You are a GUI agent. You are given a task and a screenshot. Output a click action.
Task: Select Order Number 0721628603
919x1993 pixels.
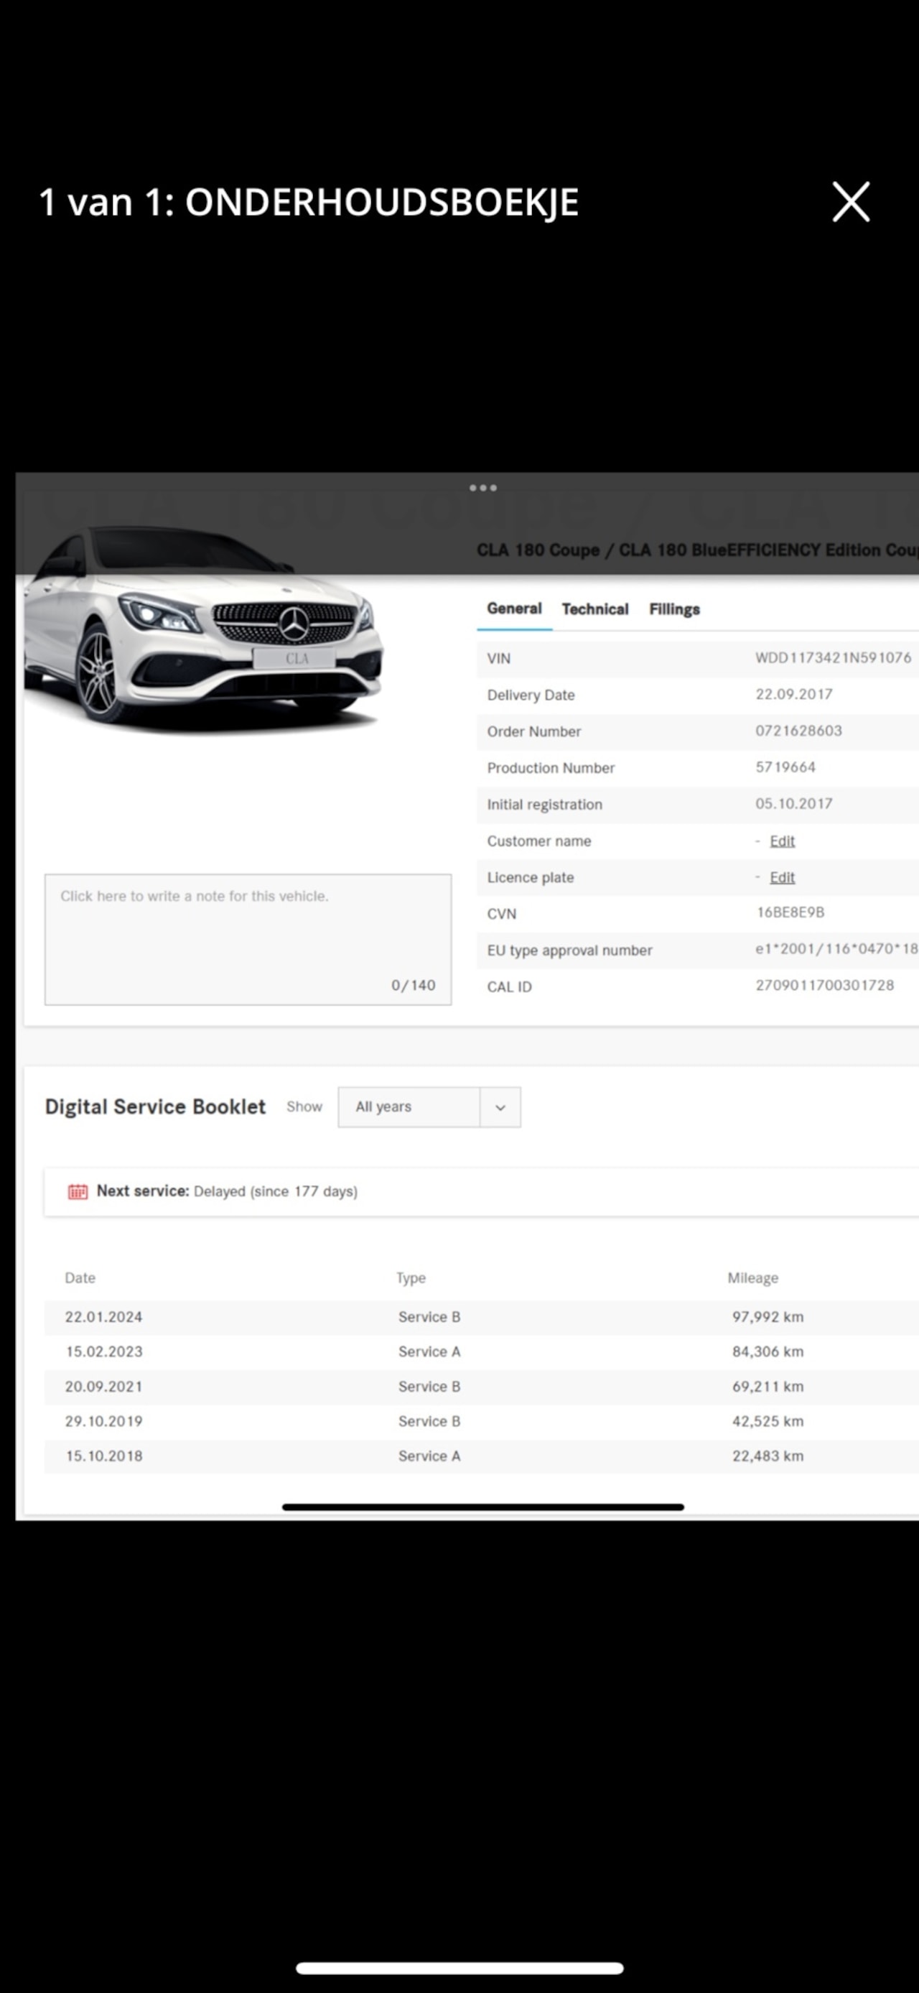pyautogui.click(x=798, y=731)
